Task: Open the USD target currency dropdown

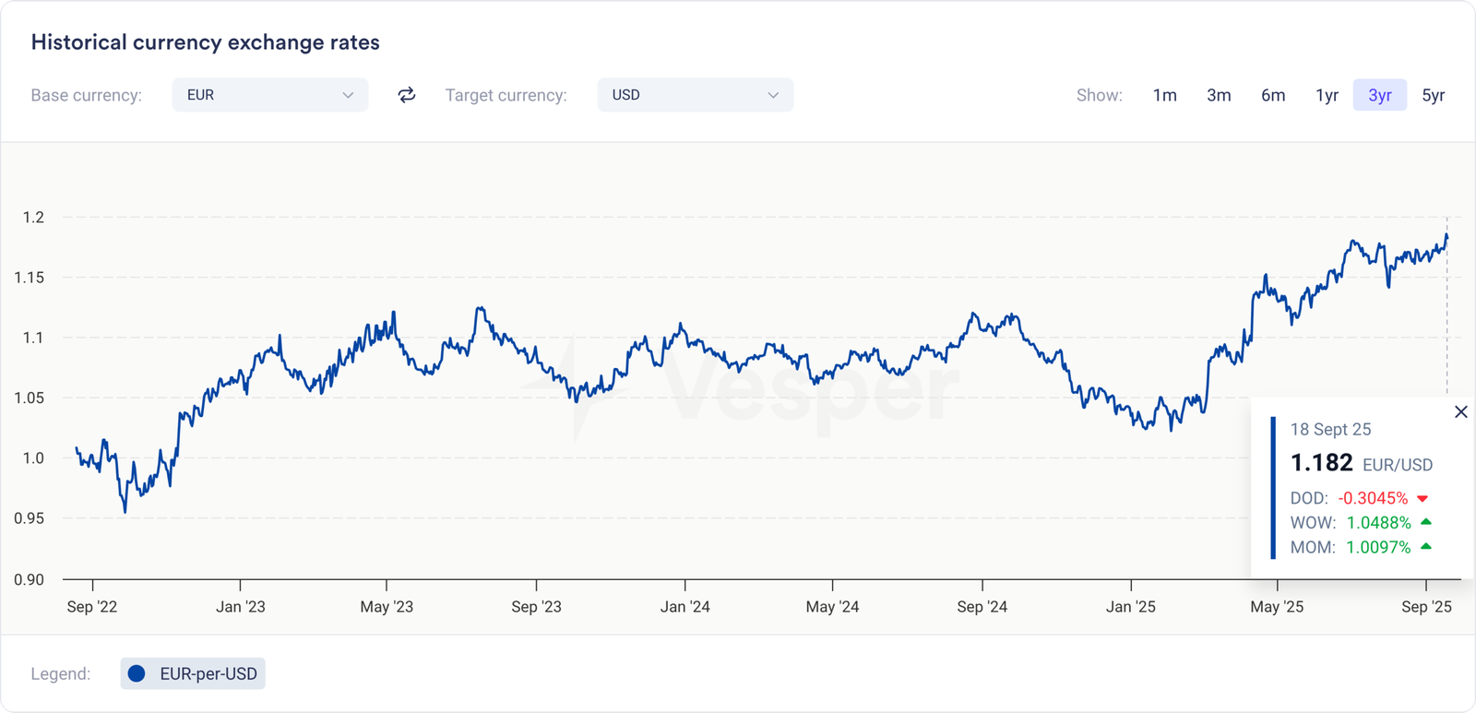Action: tap(695, 95)
